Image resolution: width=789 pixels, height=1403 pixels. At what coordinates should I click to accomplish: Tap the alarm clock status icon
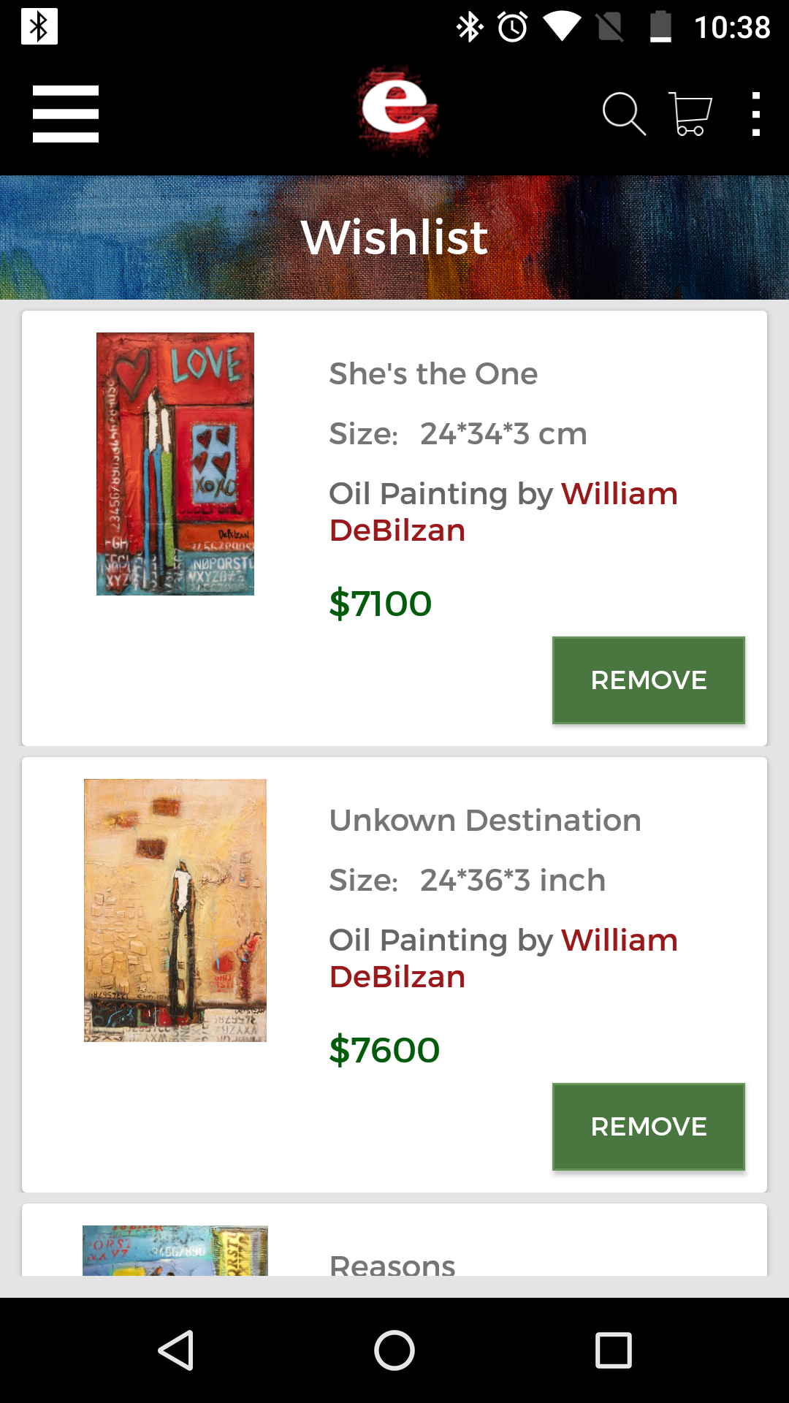513,27
